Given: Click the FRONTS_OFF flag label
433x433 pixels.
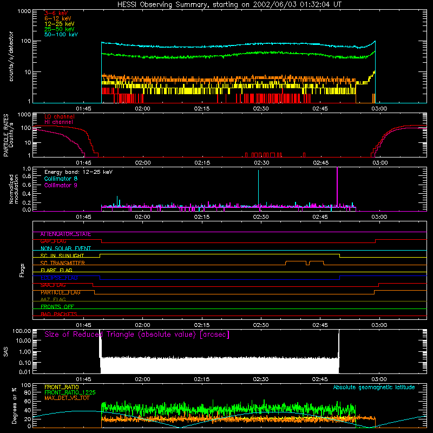Looking at the screenshot, I should coord(57,307).
